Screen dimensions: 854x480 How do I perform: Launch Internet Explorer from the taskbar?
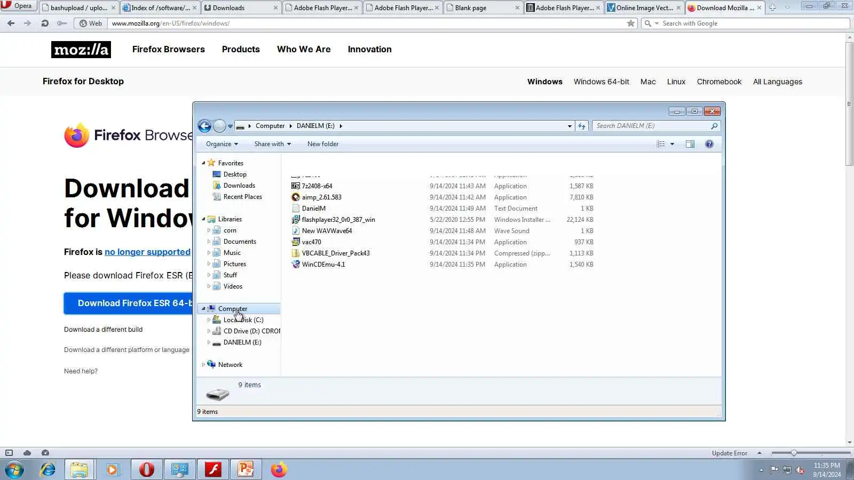(x=48, y=469)
